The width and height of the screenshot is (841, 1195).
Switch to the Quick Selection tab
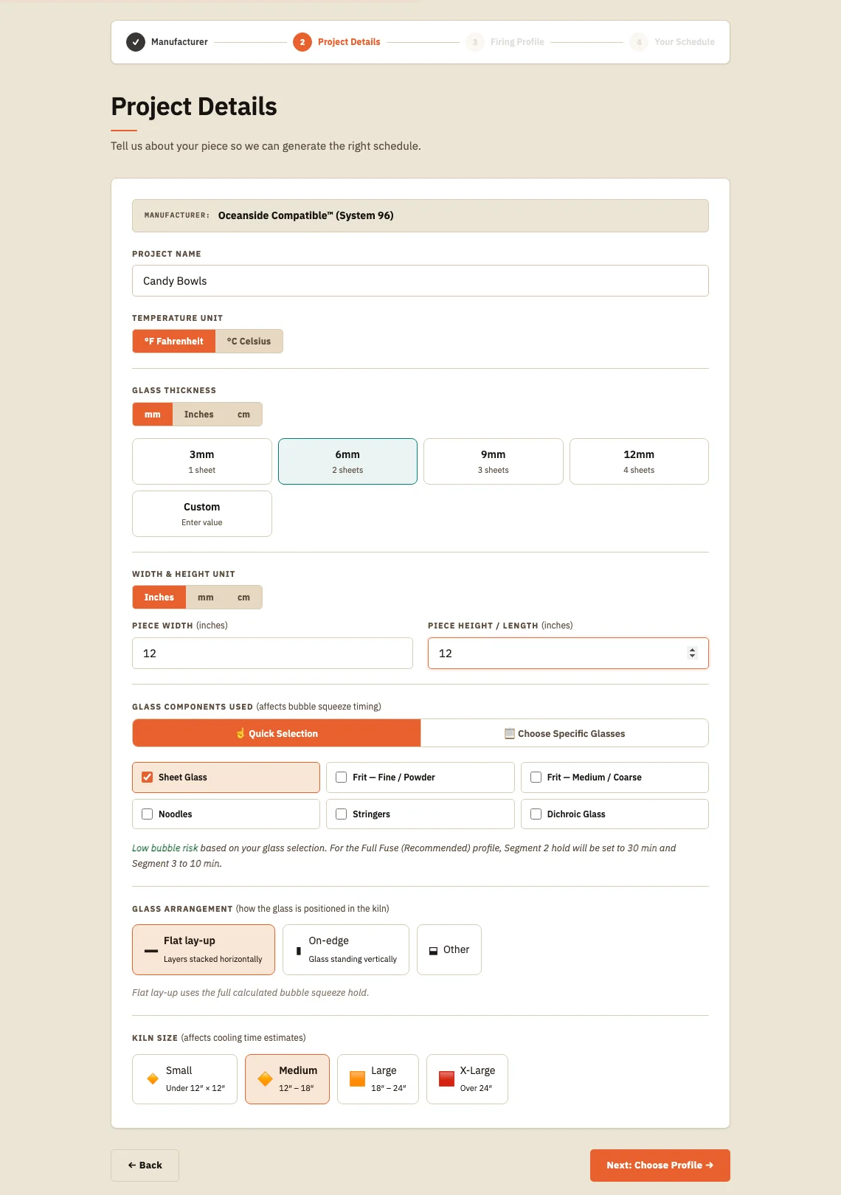(x=277, y=733)
